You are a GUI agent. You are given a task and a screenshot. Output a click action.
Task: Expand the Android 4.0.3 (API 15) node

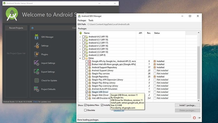coord(80,49)
